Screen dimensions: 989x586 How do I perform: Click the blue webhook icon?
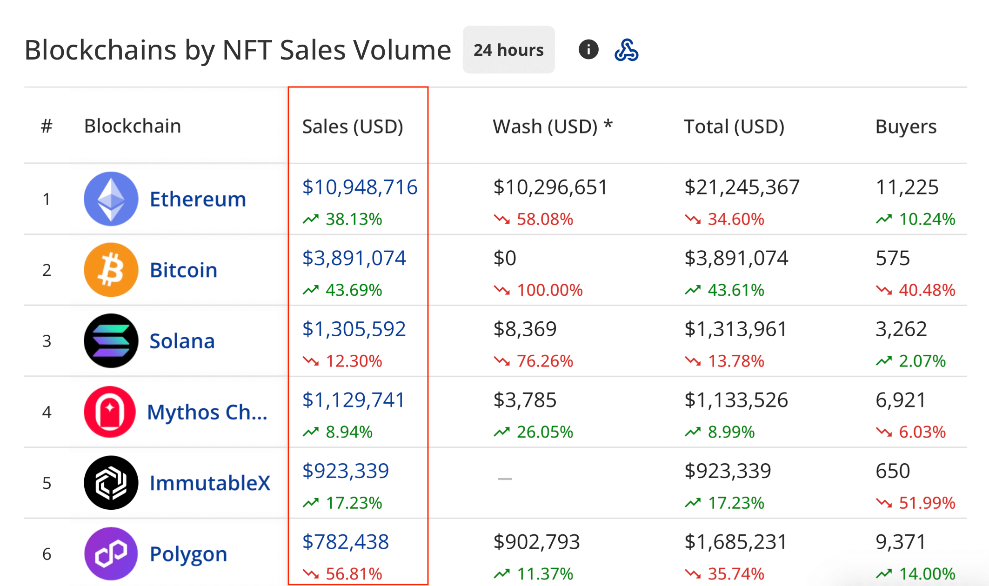(x=626, y=50)
